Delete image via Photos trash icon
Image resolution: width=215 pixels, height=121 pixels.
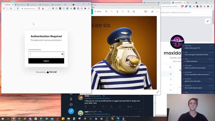click(x=117, y=11)
